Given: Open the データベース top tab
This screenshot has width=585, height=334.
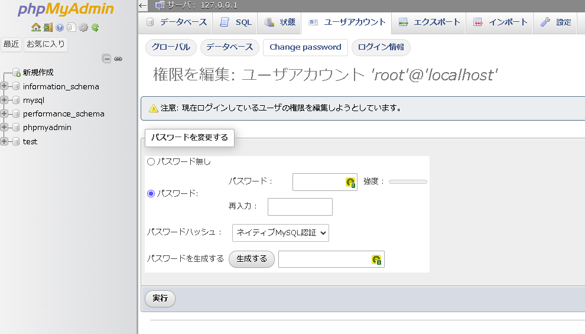Looking at the screenshot, I should coord(177,22).
